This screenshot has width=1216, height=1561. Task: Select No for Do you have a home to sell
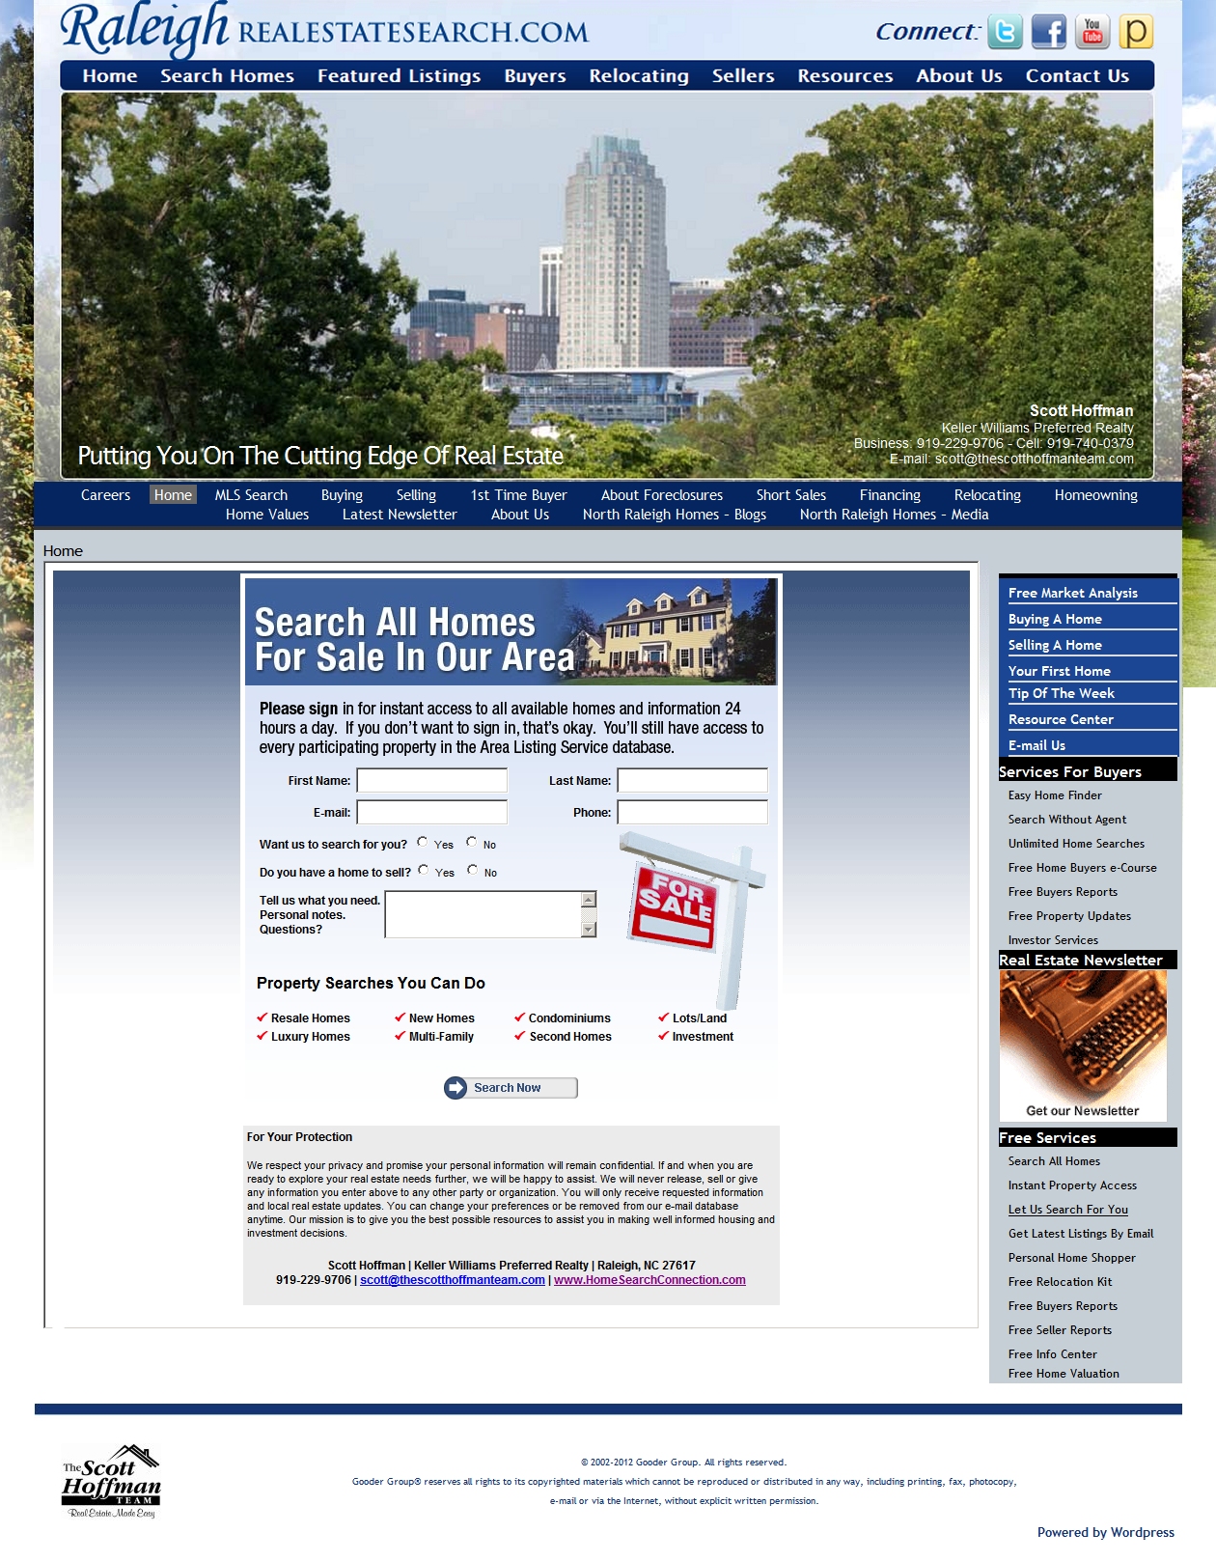pos(473,871)
